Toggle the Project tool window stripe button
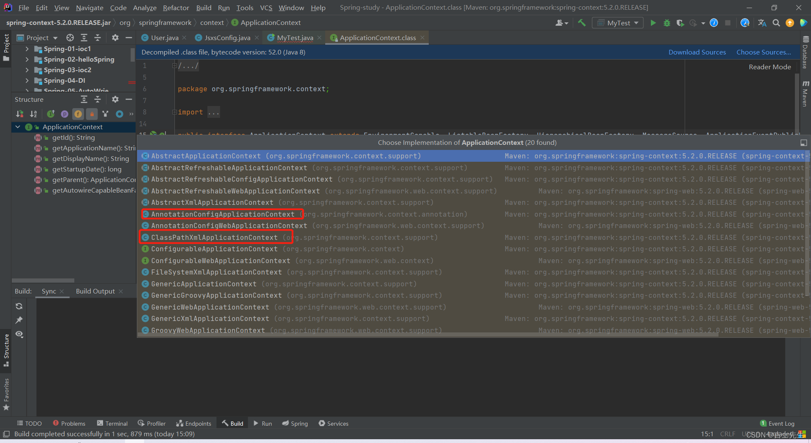811x443 pixels. (x=6, y=47)
